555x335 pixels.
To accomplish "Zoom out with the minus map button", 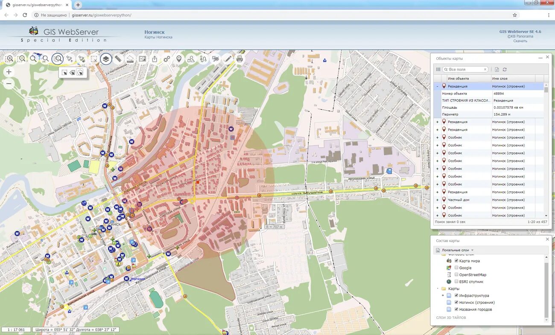I will (x=9, y=84).
